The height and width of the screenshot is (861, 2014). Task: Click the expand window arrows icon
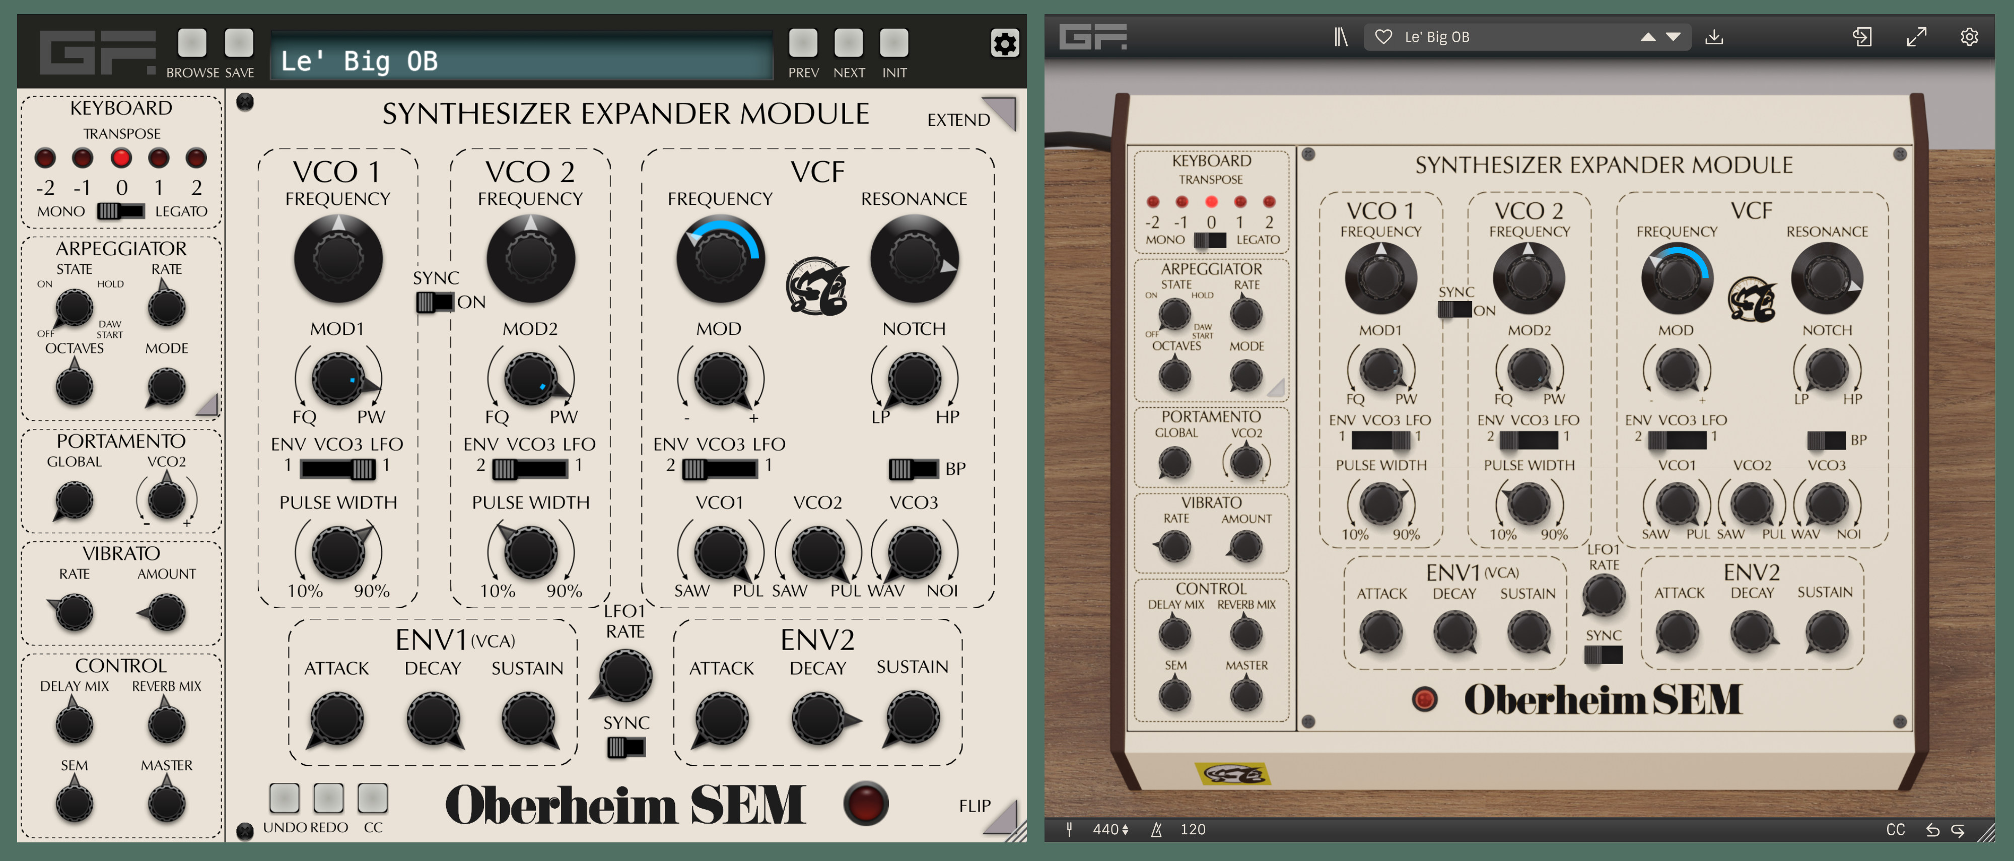click(1916, 37)
